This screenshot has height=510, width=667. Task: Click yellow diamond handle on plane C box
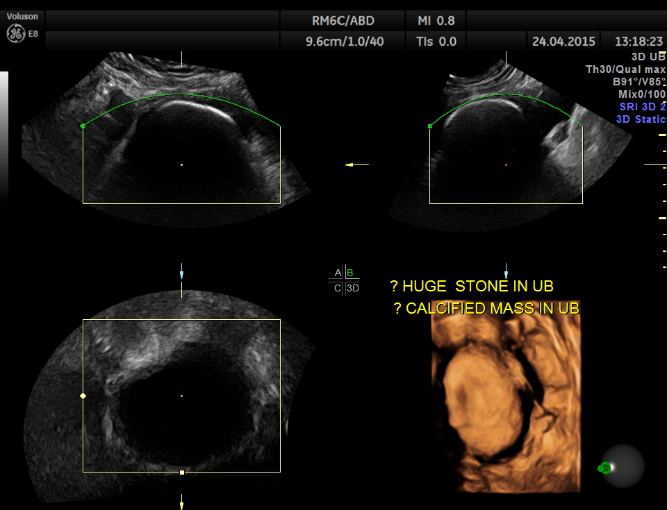pos(83,396)
